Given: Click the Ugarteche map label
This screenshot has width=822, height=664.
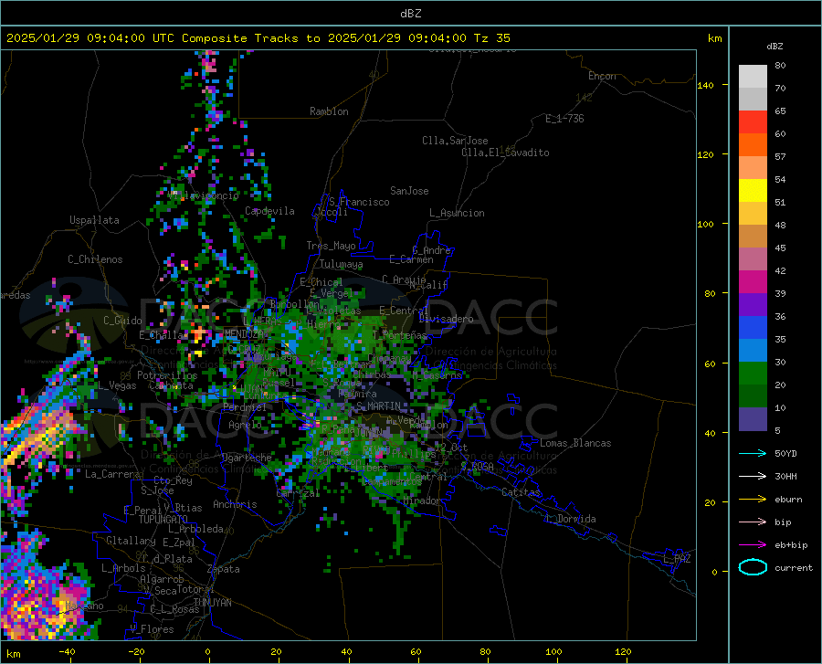Looking at the screenshot, I should [x=247, y=458].
